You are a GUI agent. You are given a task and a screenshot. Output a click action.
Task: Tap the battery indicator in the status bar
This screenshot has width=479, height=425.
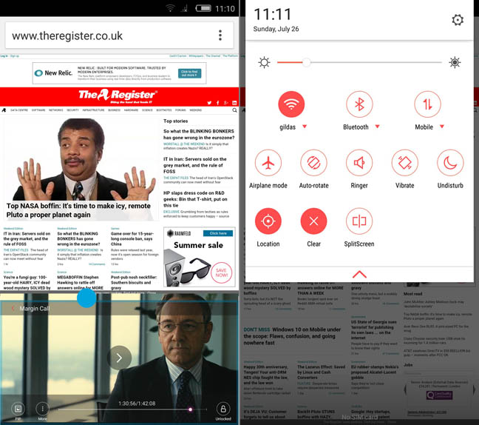203,8
